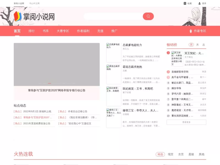Screen dimensions: 220x165
Task: Open 作家专区 link
Action: [200, 31]
